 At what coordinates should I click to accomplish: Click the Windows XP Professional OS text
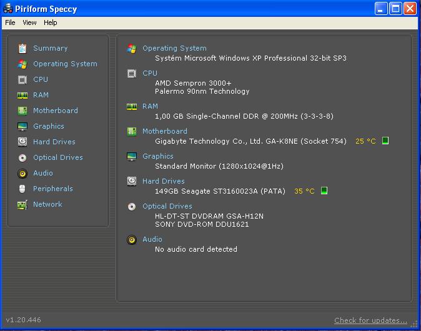coord(250,58)
